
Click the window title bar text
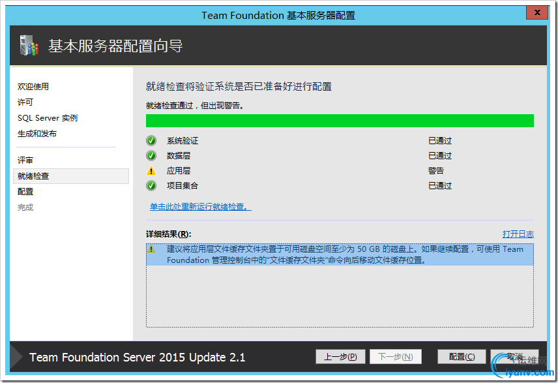click(278, 15)
